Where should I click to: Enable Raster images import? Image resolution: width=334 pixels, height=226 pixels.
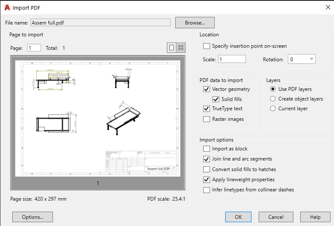(x=207, y=119)
